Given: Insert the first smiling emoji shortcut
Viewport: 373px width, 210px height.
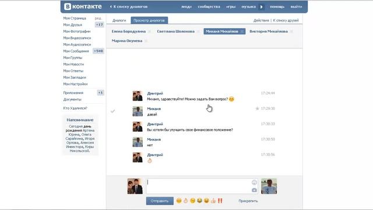Looking at the screenshot, I should coord(179,201).
